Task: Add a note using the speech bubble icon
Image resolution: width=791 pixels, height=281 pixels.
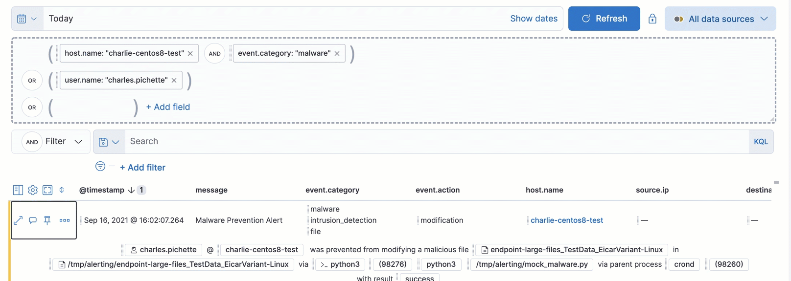Action: [33, 220]
